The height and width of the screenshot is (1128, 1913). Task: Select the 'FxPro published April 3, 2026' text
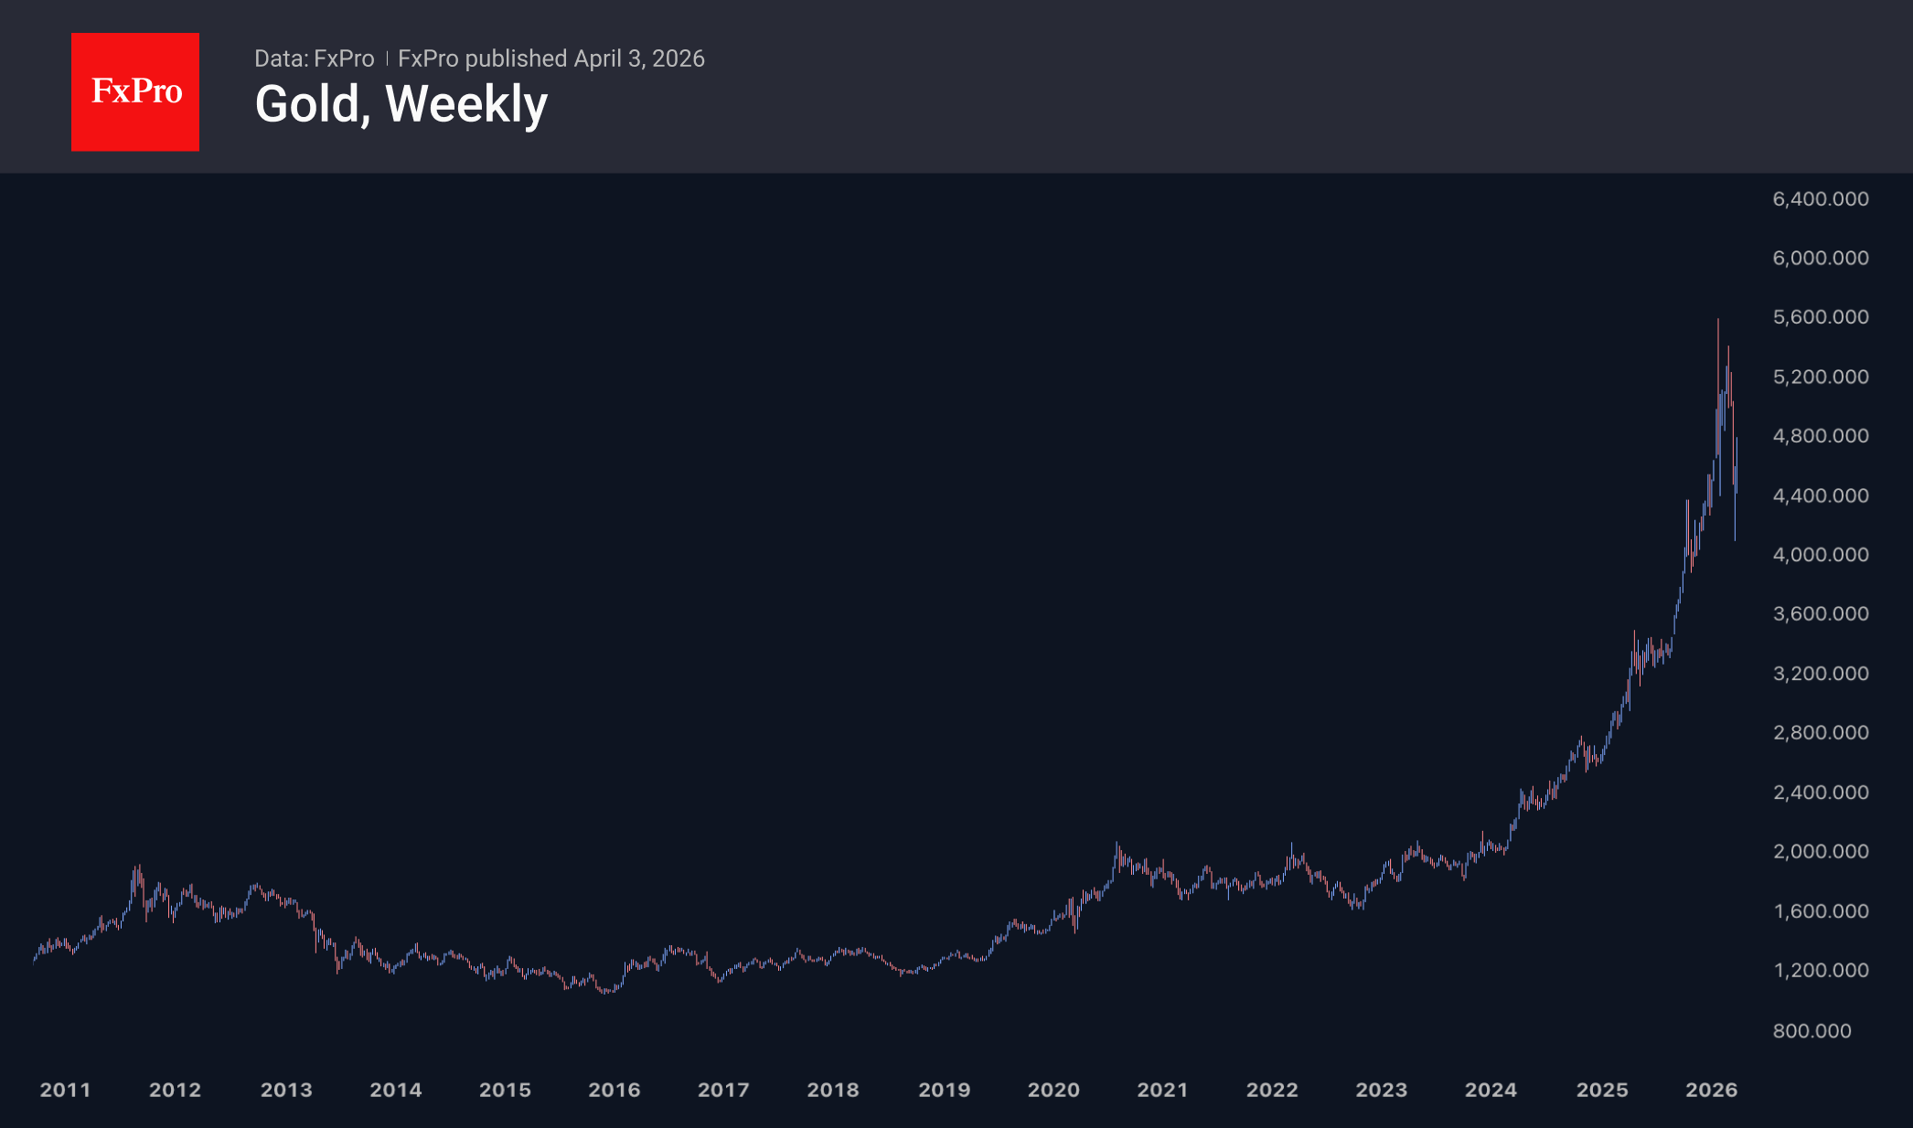click(x=552, y=58)
